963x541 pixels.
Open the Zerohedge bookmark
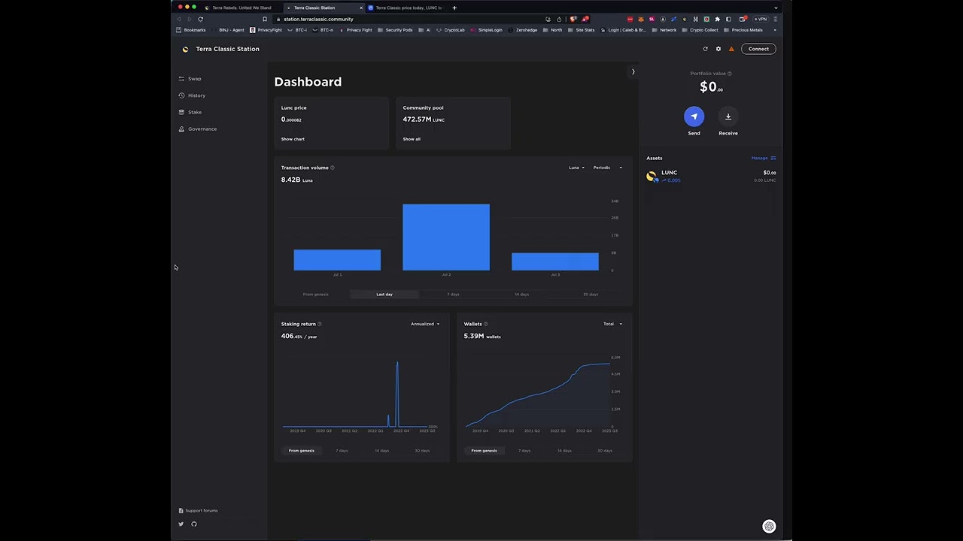point(523,30)
